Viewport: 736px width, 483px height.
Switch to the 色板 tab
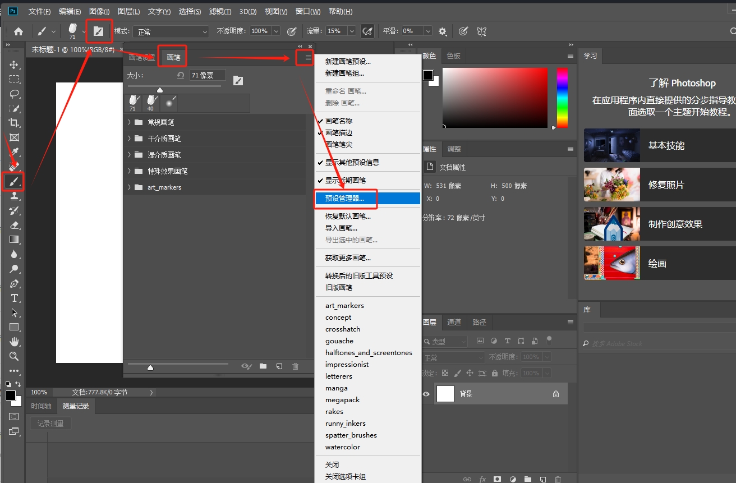[453, 56]
